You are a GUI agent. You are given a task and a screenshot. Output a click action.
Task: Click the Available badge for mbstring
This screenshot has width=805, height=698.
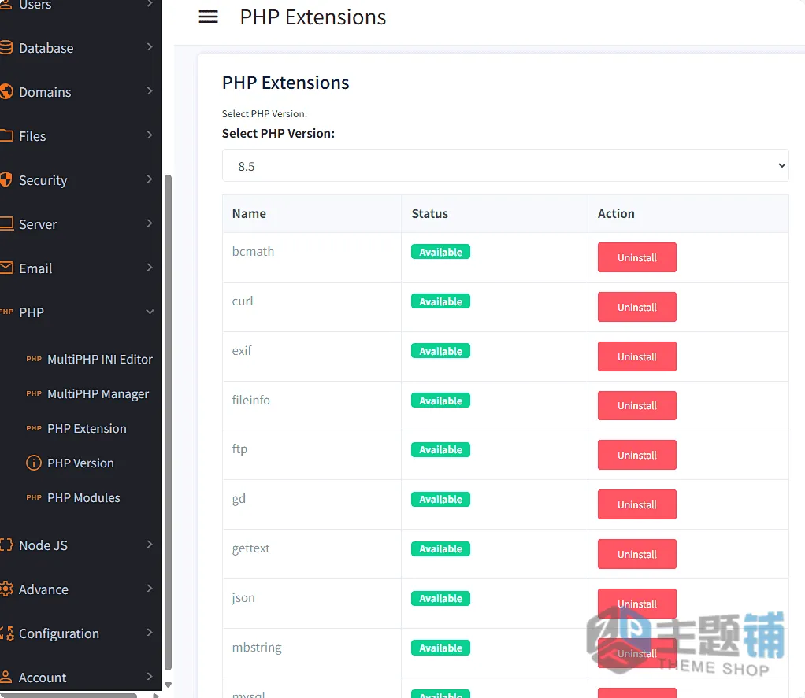440,648
